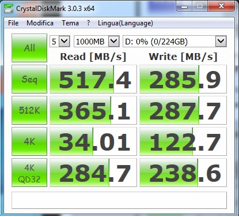
Task: Expand the 1000MB test size dropdown
Action: (x=97, y=42)
